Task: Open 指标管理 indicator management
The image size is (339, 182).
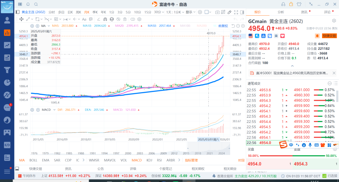Action: click(191, 160)
